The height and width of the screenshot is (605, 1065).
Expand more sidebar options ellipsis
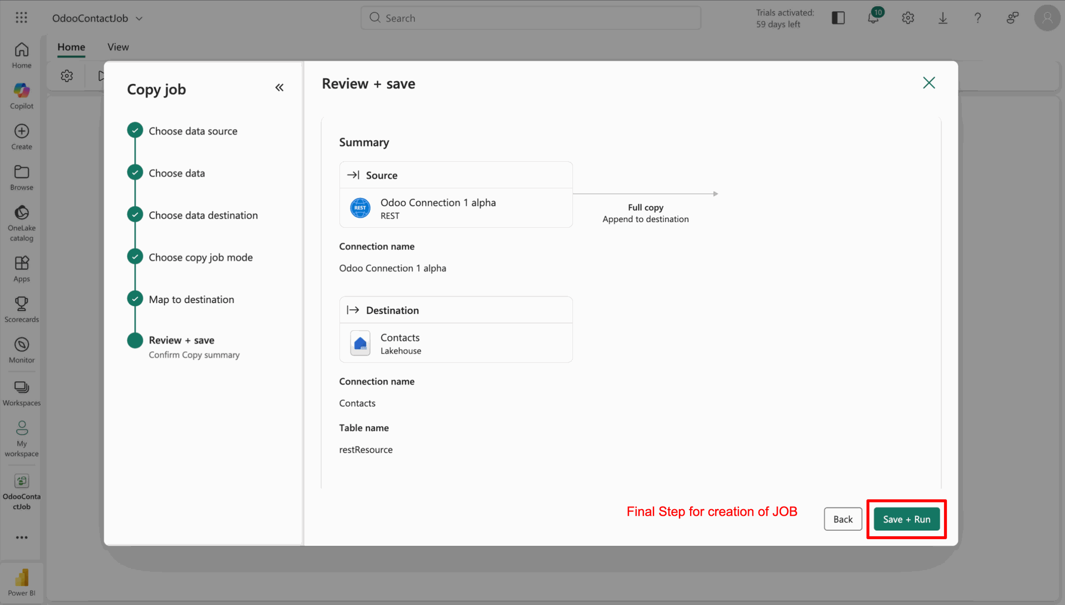tap(22, 537)
